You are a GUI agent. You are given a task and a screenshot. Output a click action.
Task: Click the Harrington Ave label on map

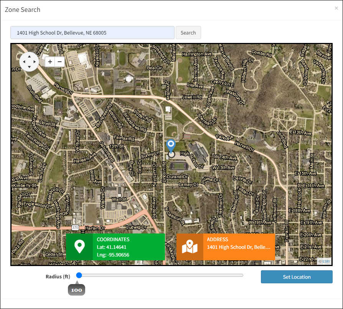(x=197, y=54)
